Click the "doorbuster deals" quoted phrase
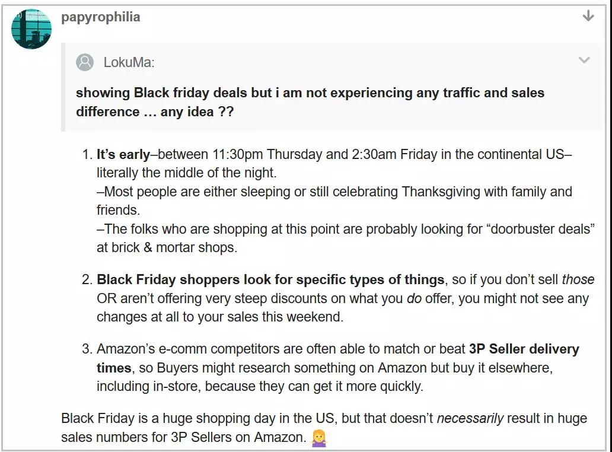The image size is (612, 452). 541,229
